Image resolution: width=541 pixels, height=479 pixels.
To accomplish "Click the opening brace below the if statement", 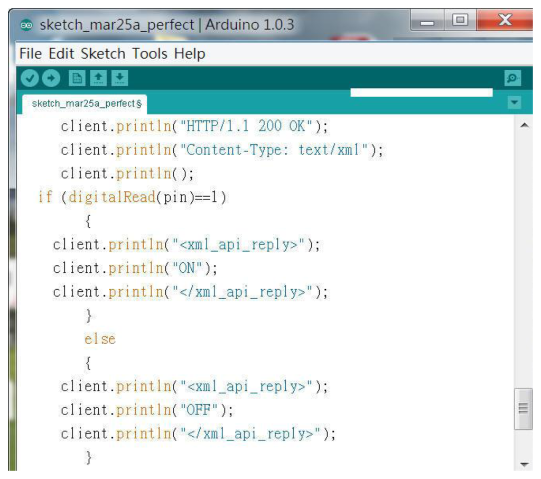I will pos(88,221).
